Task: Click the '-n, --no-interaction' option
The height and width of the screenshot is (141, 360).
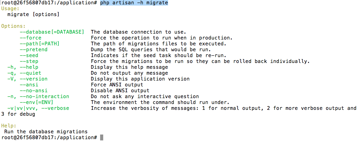Action: point(38,97)
